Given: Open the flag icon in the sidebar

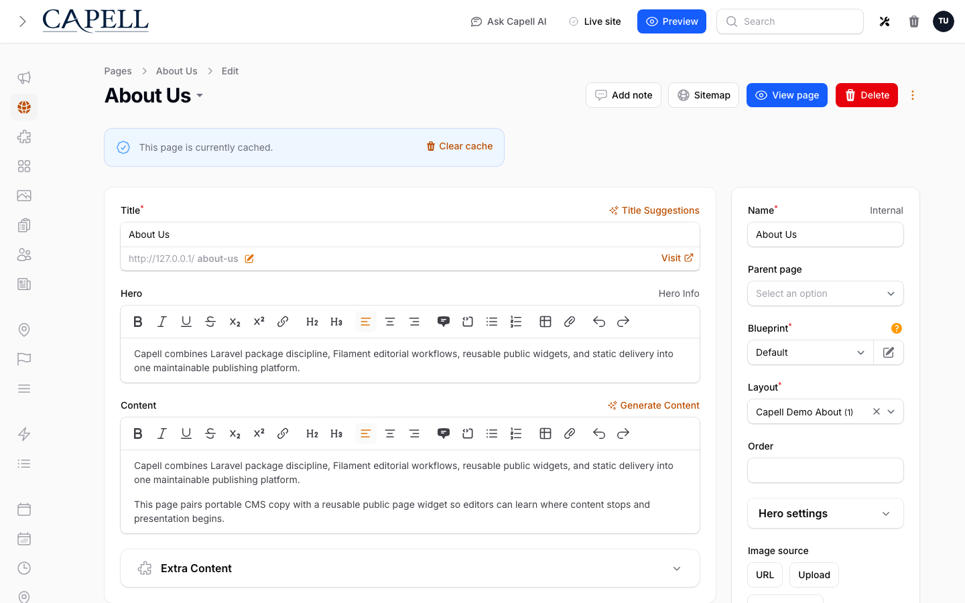Looking at the screenshot, I should coord(24,359).
